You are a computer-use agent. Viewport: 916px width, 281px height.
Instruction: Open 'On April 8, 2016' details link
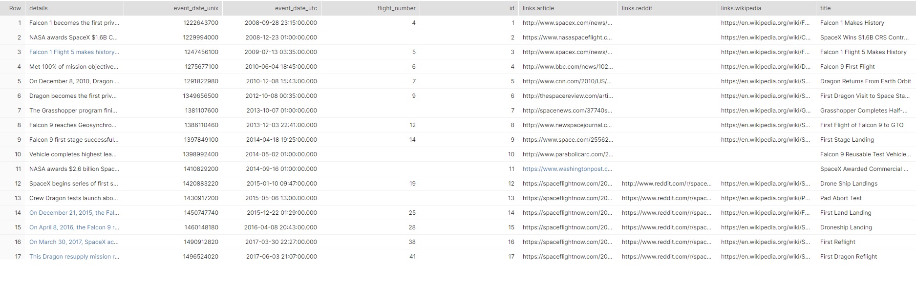click(74, 227)
